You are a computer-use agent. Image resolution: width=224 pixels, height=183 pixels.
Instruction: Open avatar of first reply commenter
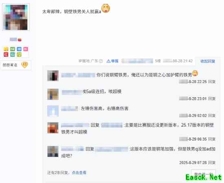pos(53,76)
